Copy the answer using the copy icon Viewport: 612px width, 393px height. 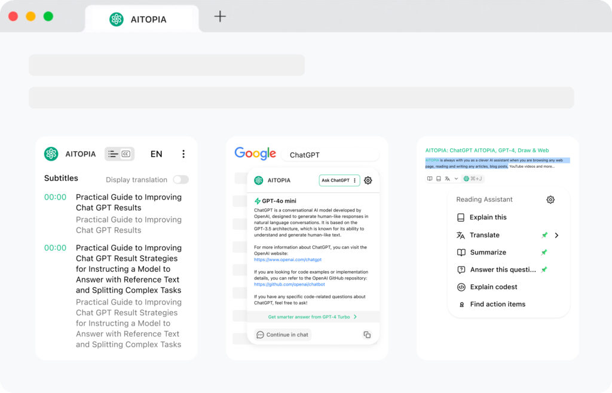pos(367,334)
